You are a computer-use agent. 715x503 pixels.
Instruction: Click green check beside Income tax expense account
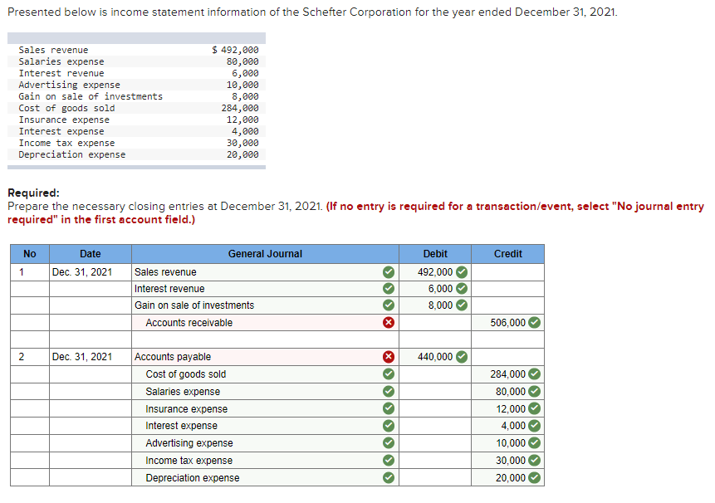(x=389, y=460)
